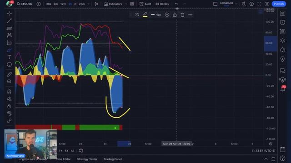Viewport: 291px width, 163px height.
Task: Toggle magnet mode
Action: [x=9, y=91]
